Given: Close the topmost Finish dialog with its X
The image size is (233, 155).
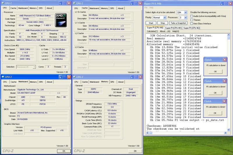Looking at the screenshot, I should point(225,60).
